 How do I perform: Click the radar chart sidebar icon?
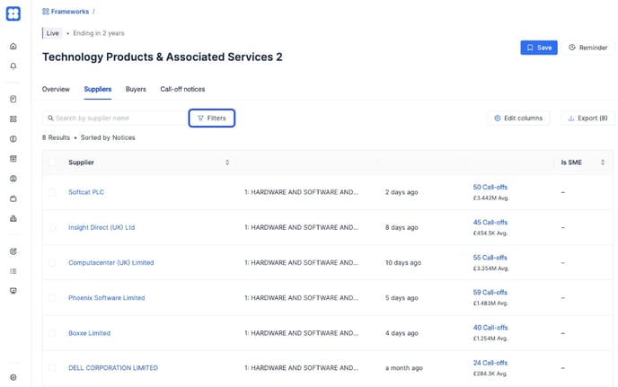13,251
